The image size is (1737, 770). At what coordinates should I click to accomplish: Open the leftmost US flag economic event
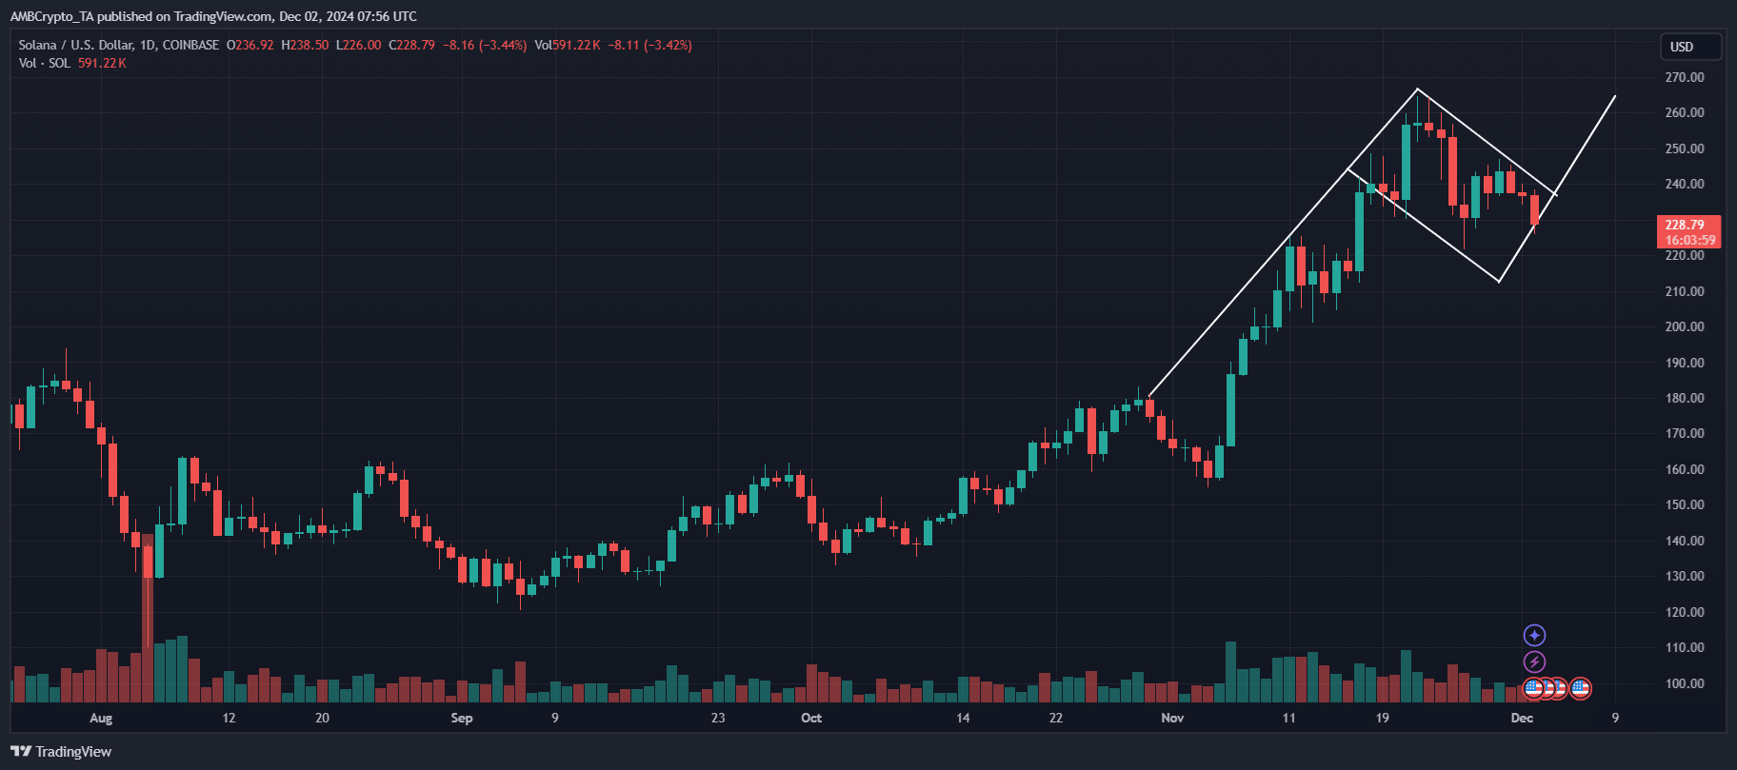[1533, 687]
